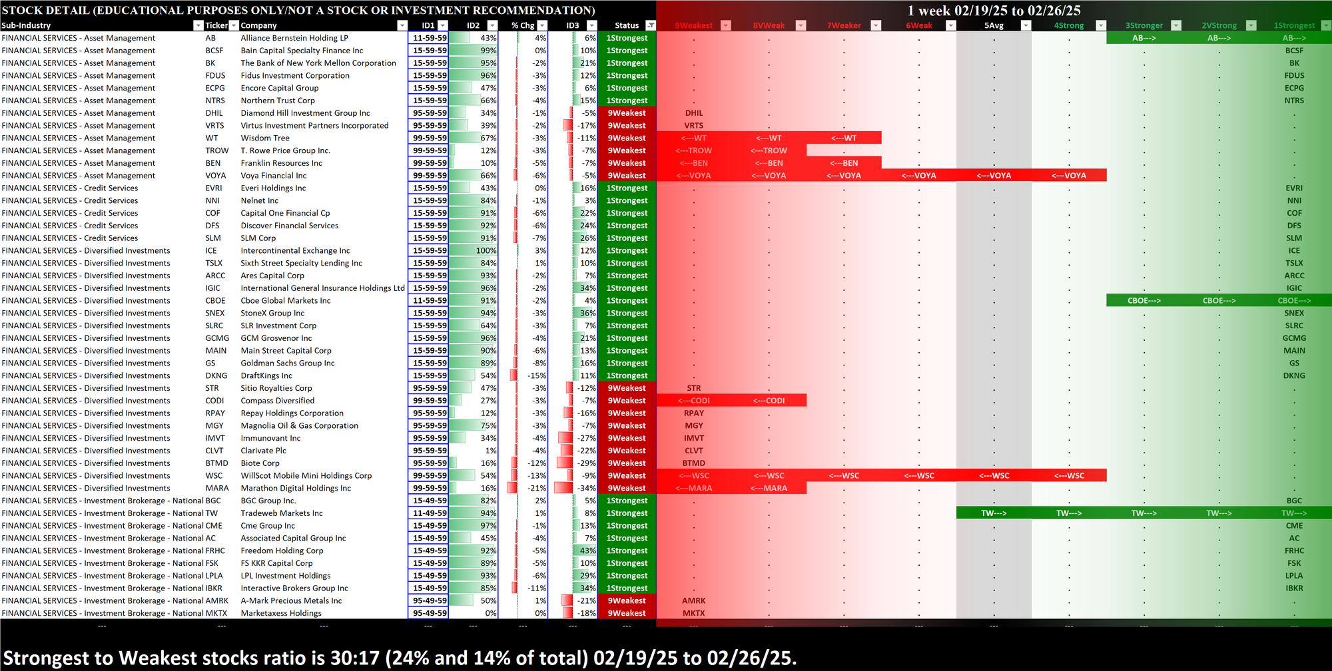Open the Sub-Industry column filter dropdown
The image size is (1332, 671).
[198, 25]
